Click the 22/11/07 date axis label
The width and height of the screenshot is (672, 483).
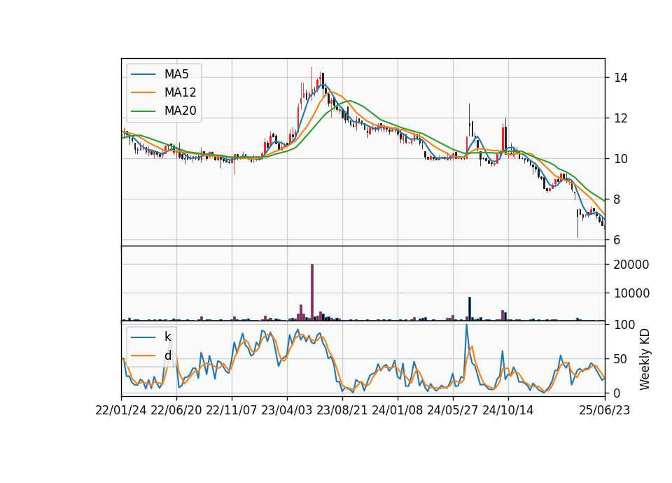(232, 410)
